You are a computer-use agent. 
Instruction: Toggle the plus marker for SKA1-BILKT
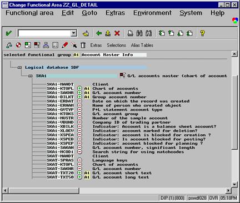coord(79,97)
